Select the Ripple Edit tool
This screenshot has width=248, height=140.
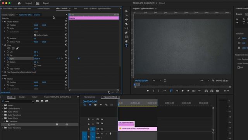pyautogui.click(x=126, y=19)
